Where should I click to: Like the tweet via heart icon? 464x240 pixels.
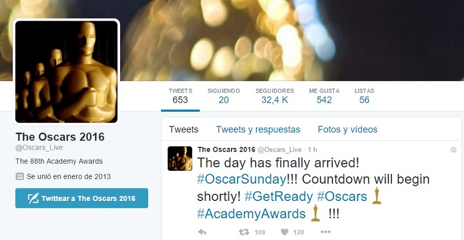click(x=285, y=232)
